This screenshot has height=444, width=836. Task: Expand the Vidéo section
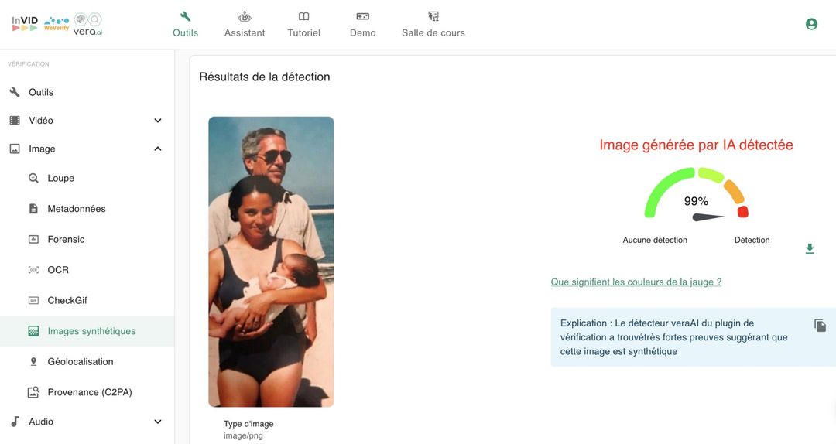[x=157, y=121]
